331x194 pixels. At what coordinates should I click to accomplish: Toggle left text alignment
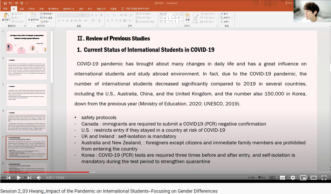click(108, 20)
